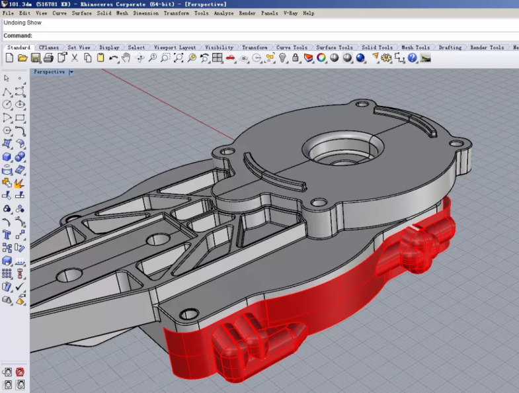Select the Explode tool icon
Viewport: 519px width, 393px height.
(x=20, y=183)
